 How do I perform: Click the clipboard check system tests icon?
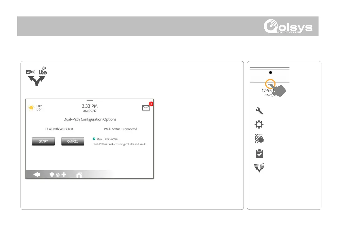point(259,153)
